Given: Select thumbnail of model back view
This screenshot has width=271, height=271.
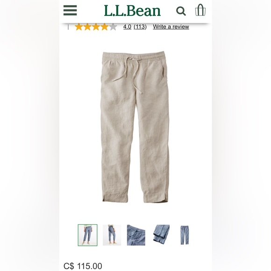Looking at the screenshot, I should 112,235.
